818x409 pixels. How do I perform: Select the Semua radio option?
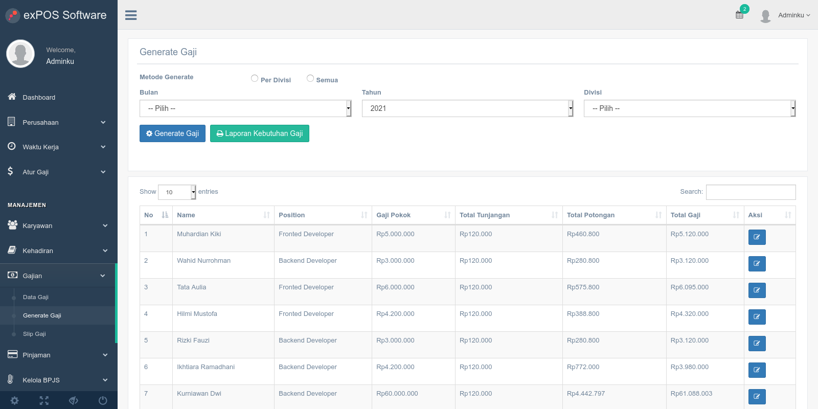click(310, 78)
